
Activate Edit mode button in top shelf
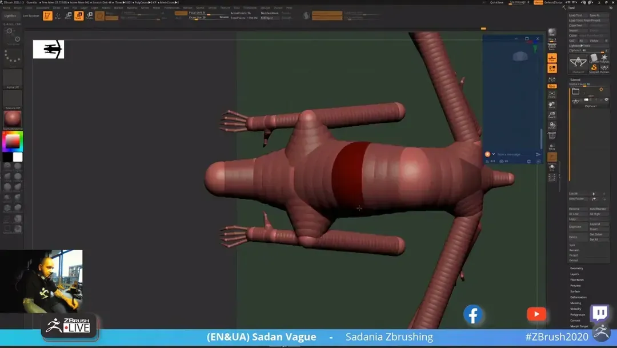coord(47,15)
